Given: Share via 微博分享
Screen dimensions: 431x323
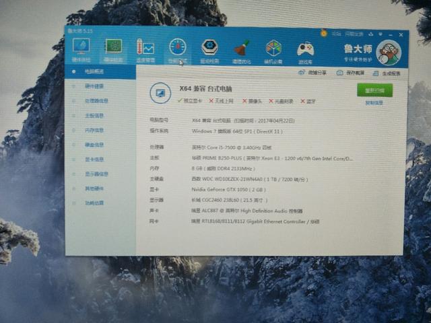Looking at the screenshot, I should (312, 73).
